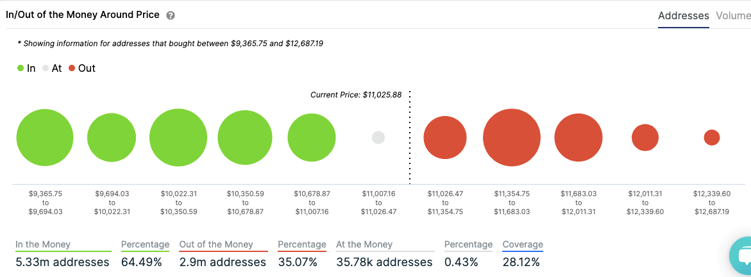Click the $9,365.75 to $9,694.03 green bubble
The width and height of the screenshot is (751, 277).
coord(45,138)
